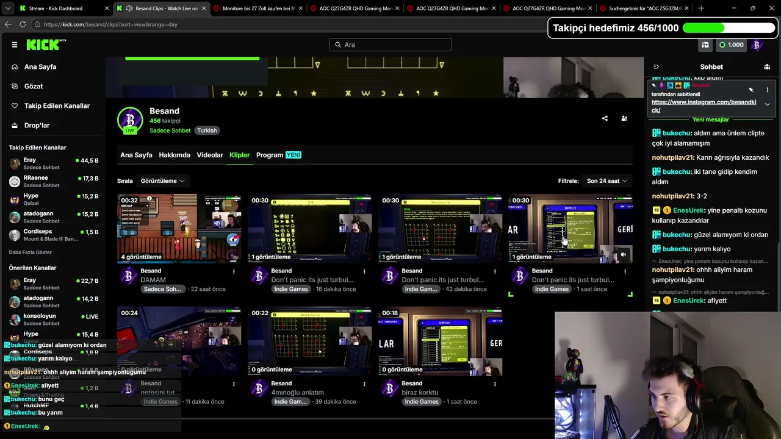Screen dimensions: 781x439
Task: Click the Besand channel avatar
Action: (x=130, y=120)
